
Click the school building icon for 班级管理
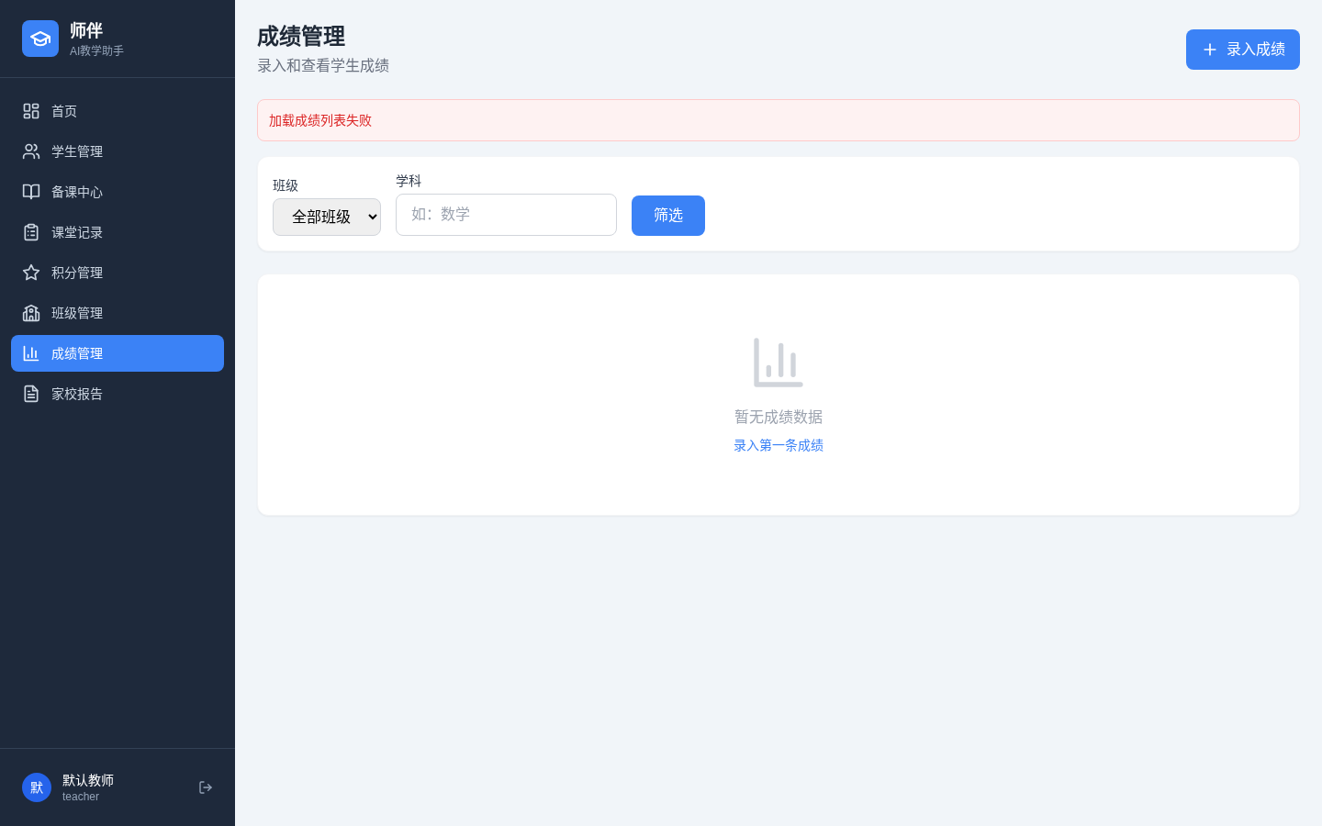coord(31,313)
